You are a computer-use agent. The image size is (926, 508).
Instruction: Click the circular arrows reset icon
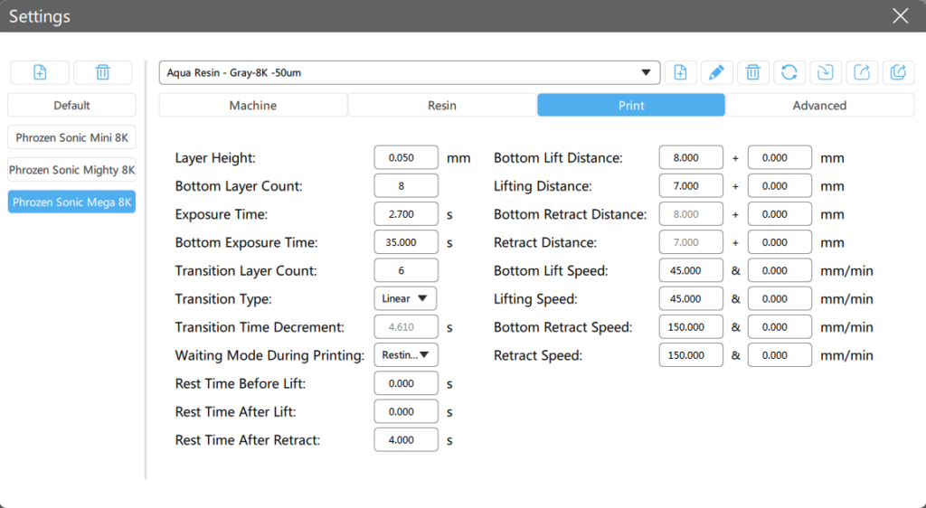789,73
